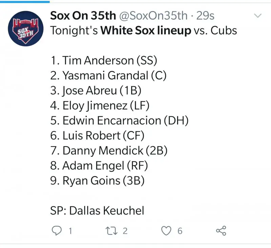Select the Tim Anderson (SS) line
The image size is (271, 248).
click(104, 60)
